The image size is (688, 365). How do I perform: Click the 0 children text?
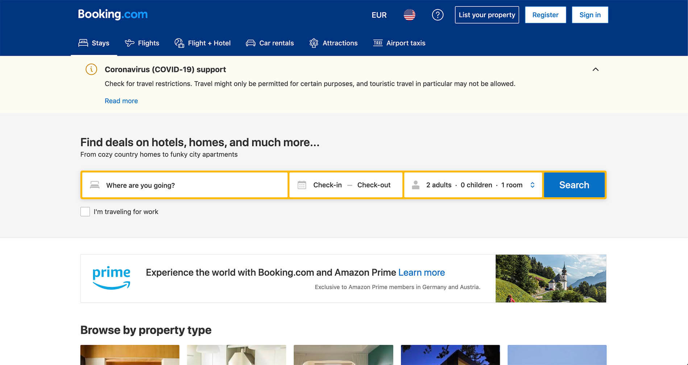pos(476,185)
